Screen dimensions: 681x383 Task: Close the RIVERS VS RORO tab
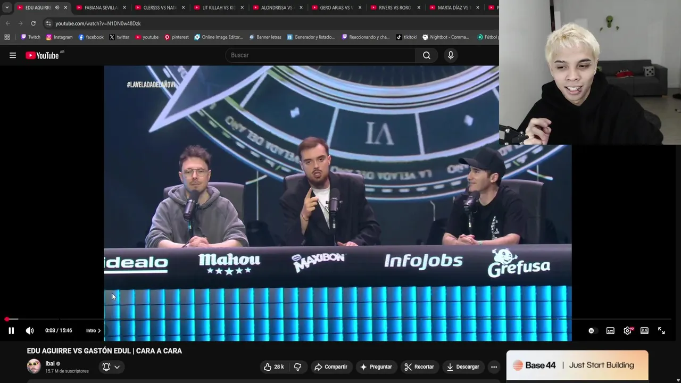[419, 7]
